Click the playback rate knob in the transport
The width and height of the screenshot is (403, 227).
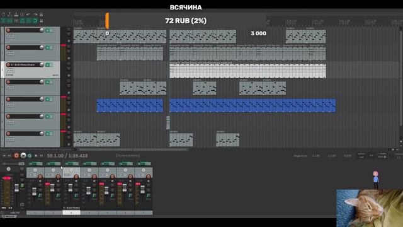click(385, 157)
